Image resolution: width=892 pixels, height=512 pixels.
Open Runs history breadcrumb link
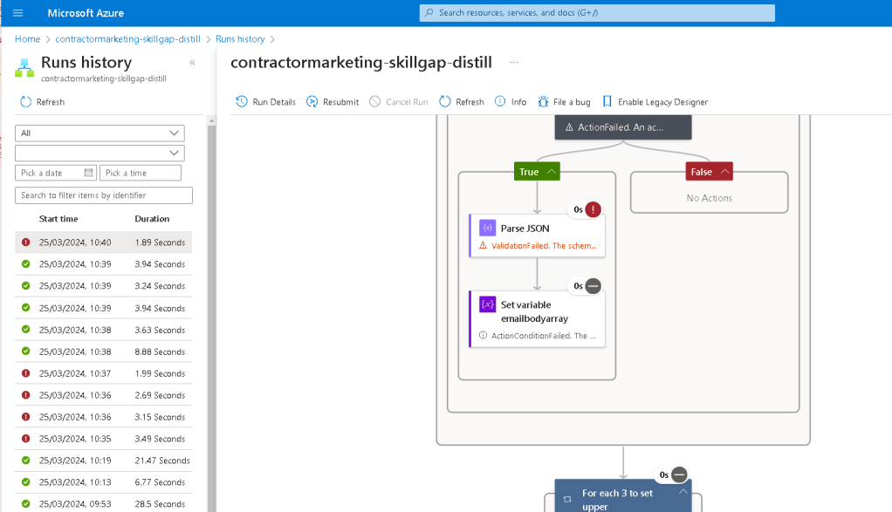240,38
